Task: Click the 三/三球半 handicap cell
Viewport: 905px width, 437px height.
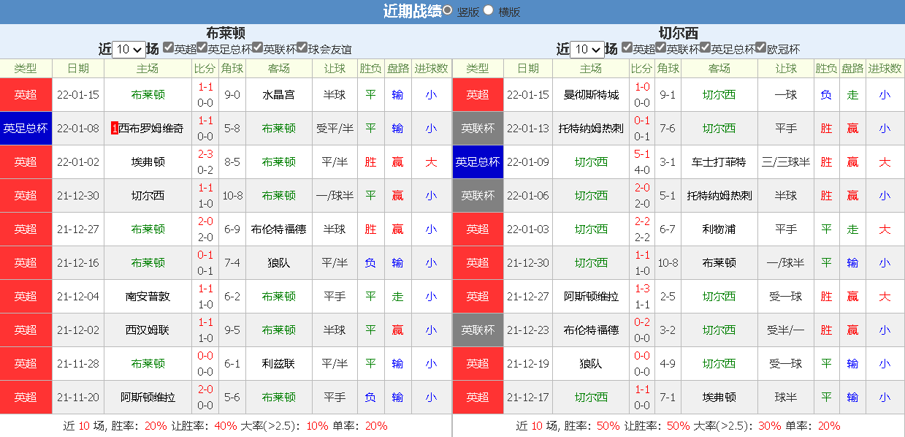Action: click(x=786, y=161)
